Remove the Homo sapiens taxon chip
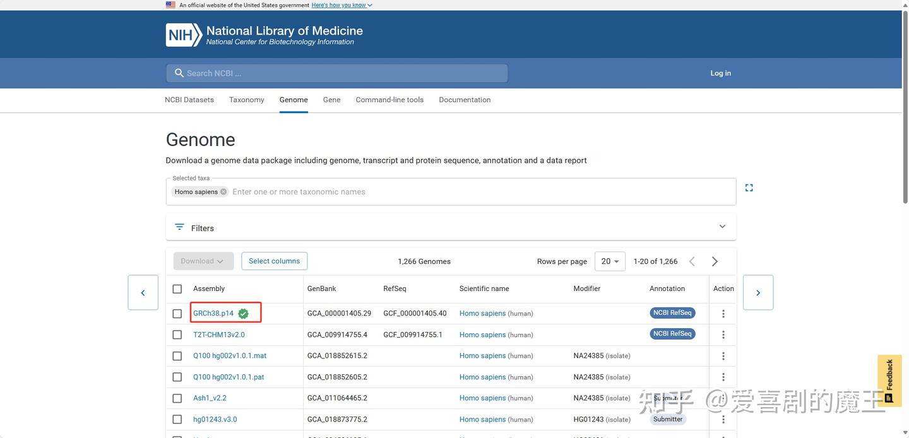Screen dimensions: 909x438 [223, 192]
